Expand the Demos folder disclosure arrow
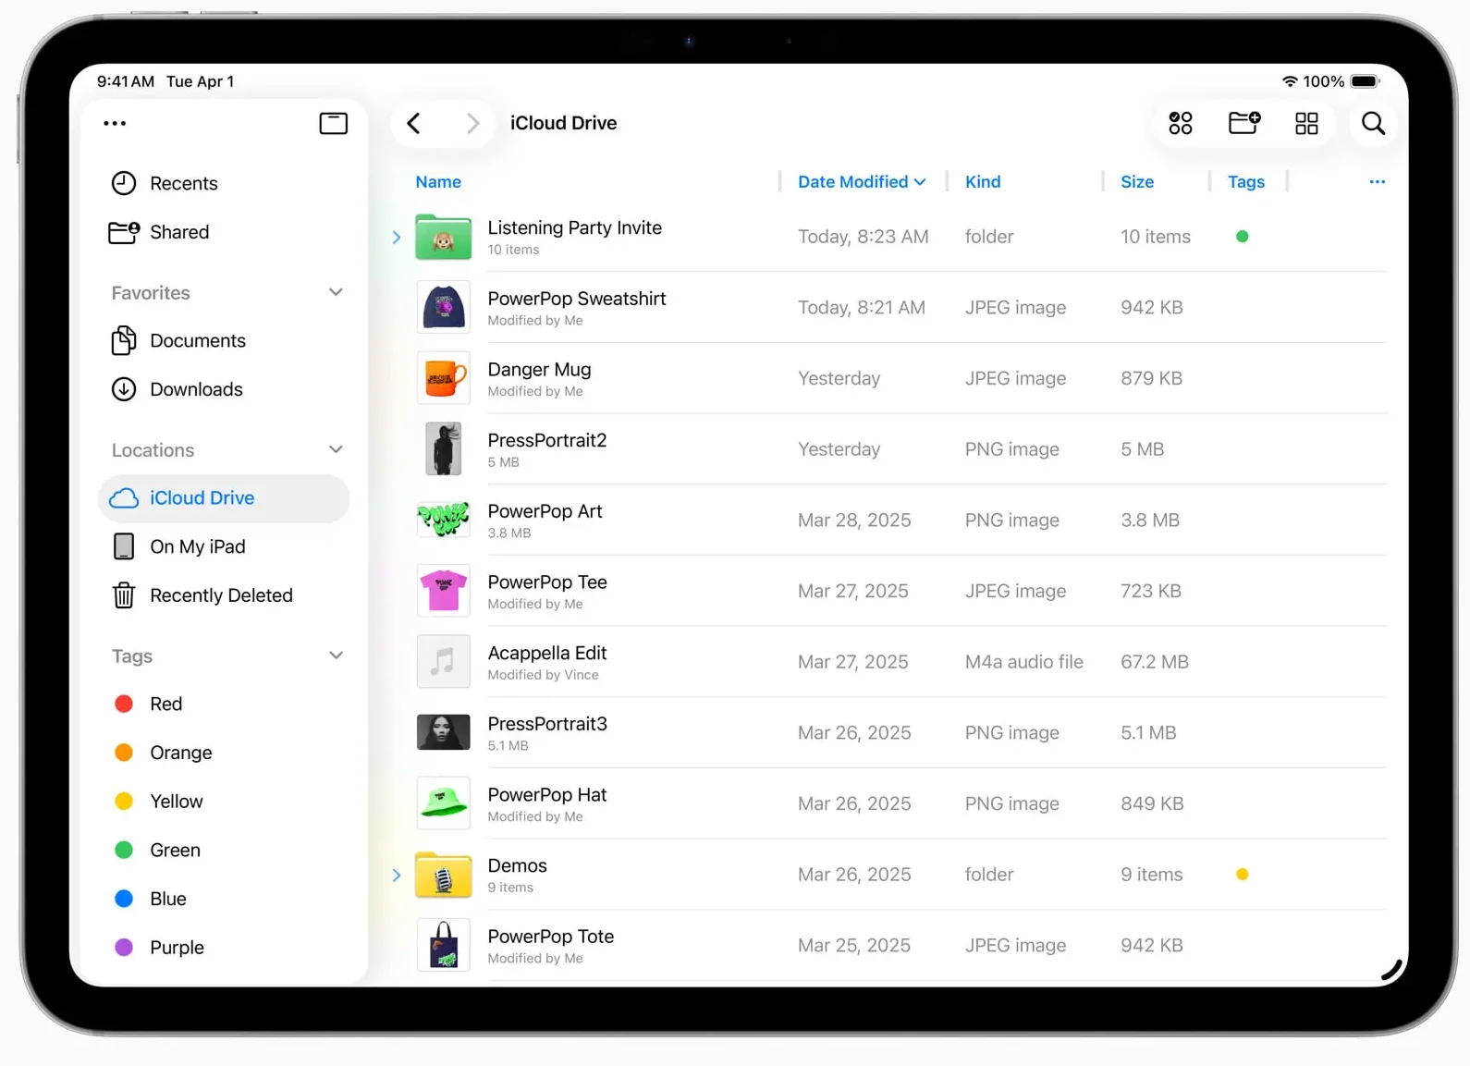This screenshot has height=1066, width=1470. (397, 875)
